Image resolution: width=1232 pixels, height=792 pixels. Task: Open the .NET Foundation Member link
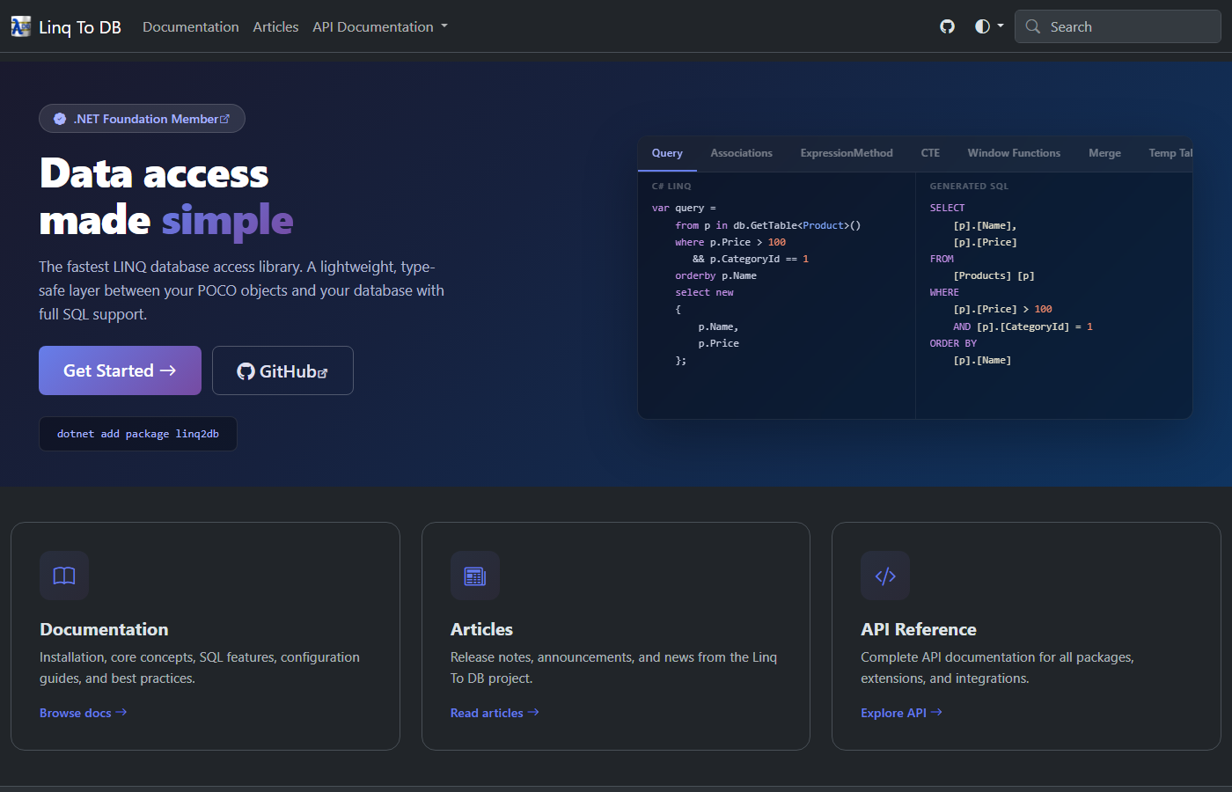[142, 119]
